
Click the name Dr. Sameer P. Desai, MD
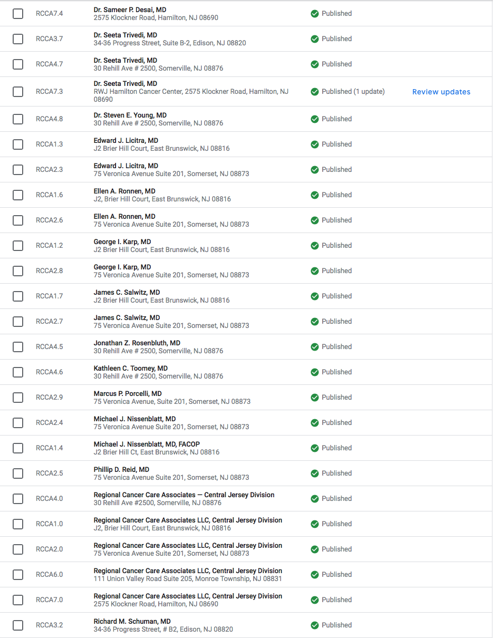click(130, 10)
